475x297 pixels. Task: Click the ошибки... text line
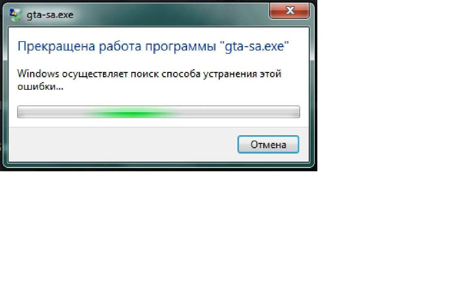coord(40,87)
